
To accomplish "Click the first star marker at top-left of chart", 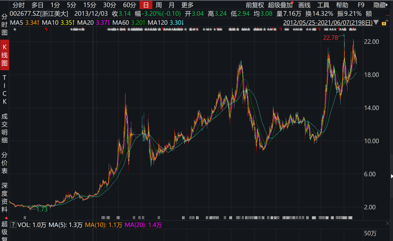I will pyautogui.click(x=15, y=29).
